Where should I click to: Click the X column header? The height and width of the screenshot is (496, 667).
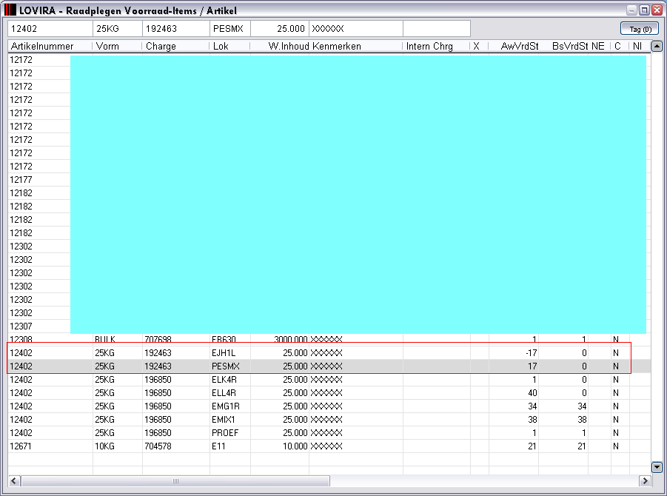coord(480,46)
